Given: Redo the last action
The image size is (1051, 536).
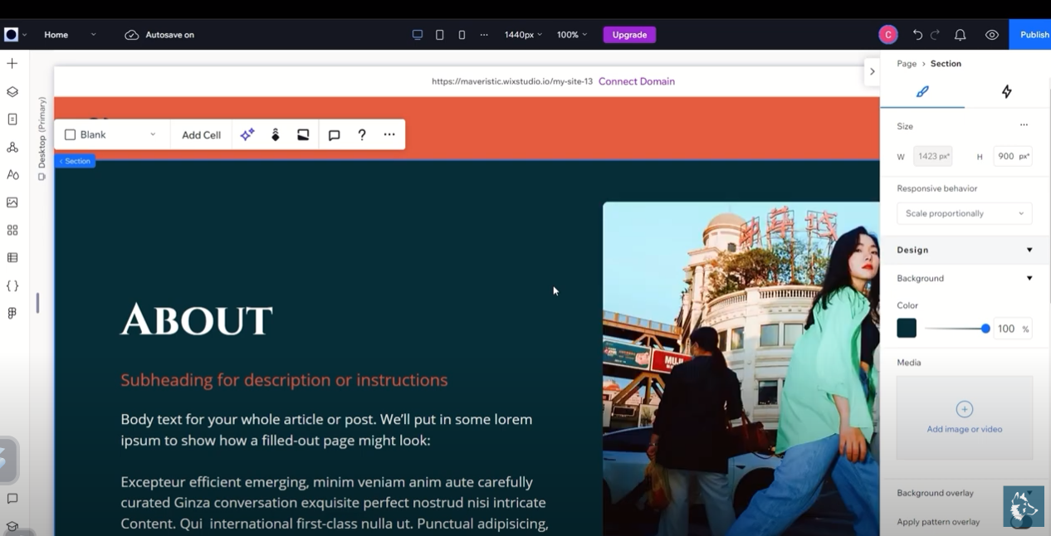Looking at the screenshot, I should (x=936, y=35).
